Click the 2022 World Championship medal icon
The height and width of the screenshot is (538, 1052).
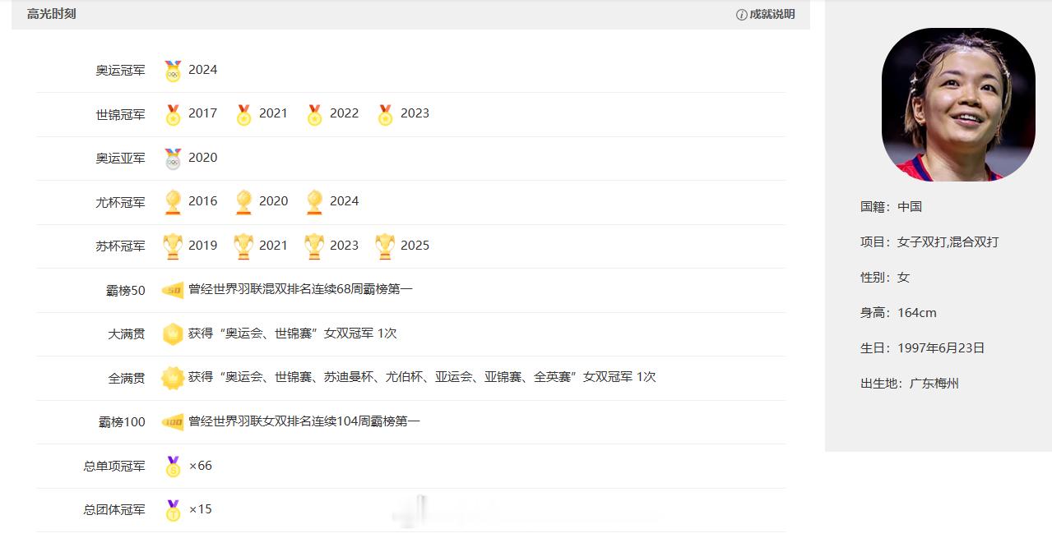pyautogui.click(x=314, y=114)
